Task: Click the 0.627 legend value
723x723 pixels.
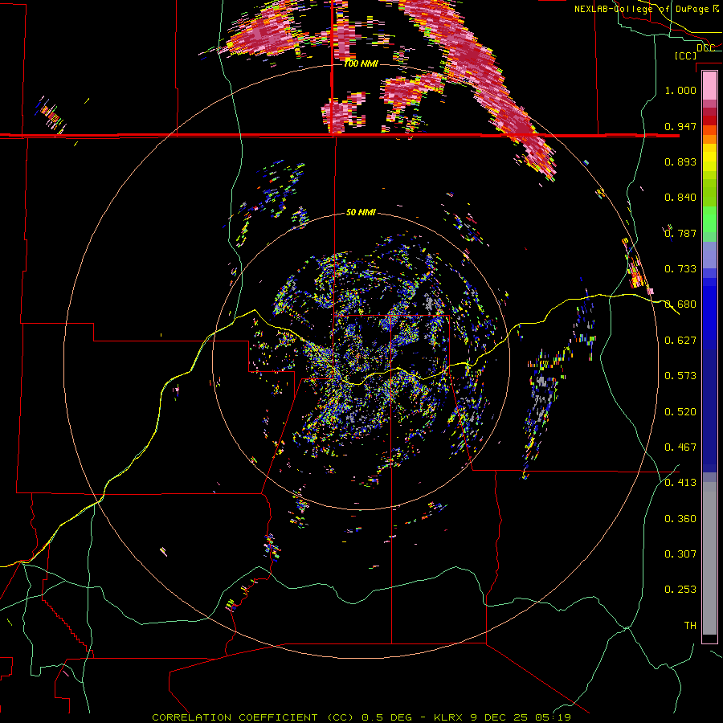Action: (680, 341)
